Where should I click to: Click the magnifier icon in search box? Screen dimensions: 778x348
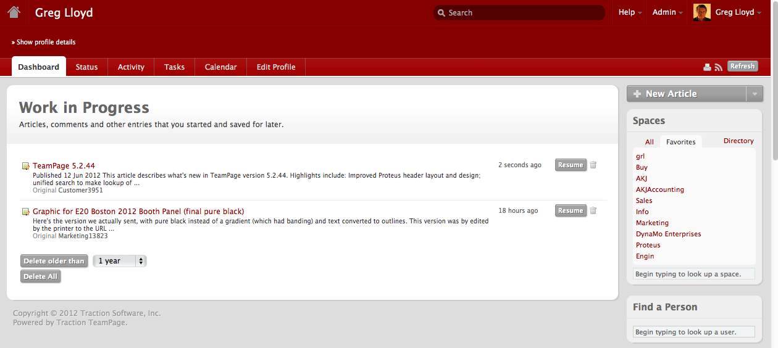441,13
